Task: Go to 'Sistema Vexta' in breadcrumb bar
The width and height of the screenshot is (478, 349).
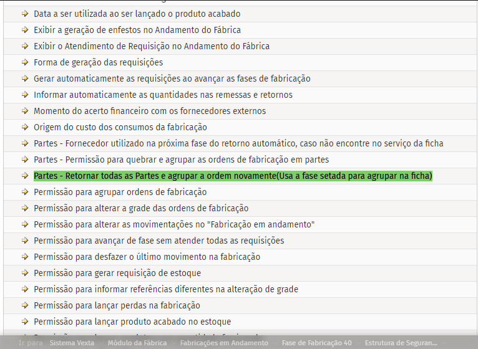Action: (x=72, y=343)
